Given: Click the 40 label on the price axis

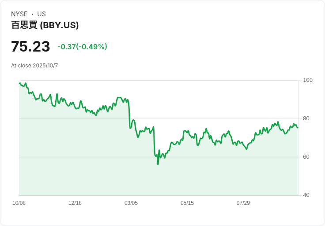Looking at the screenshot, I should point(306,195).
